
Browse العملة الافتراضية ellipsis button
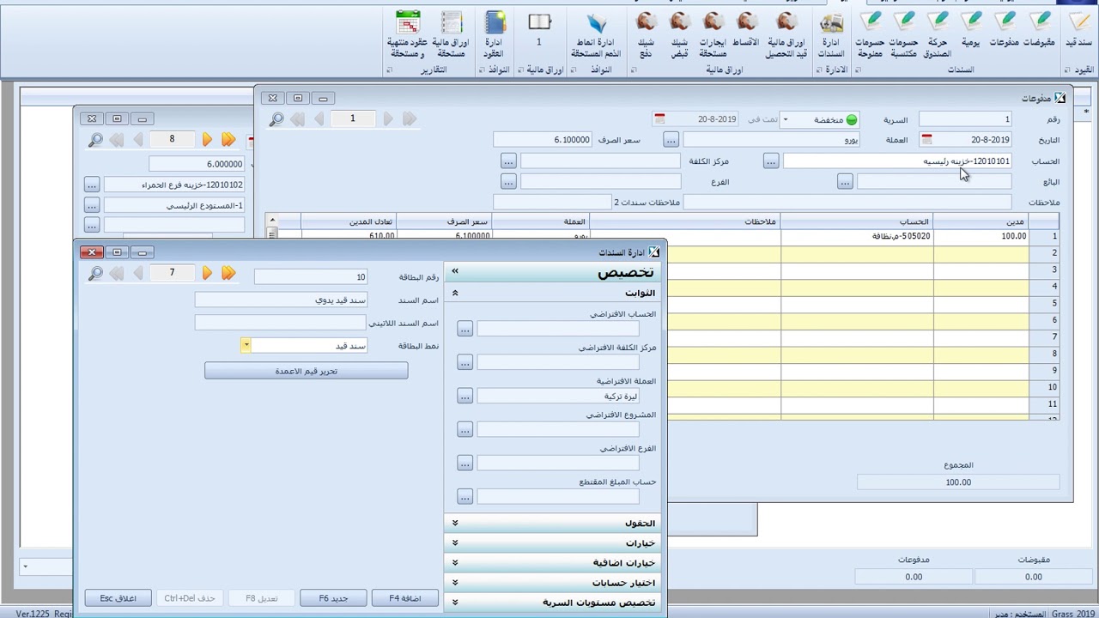pyautogui.click(x=464, y=396)
